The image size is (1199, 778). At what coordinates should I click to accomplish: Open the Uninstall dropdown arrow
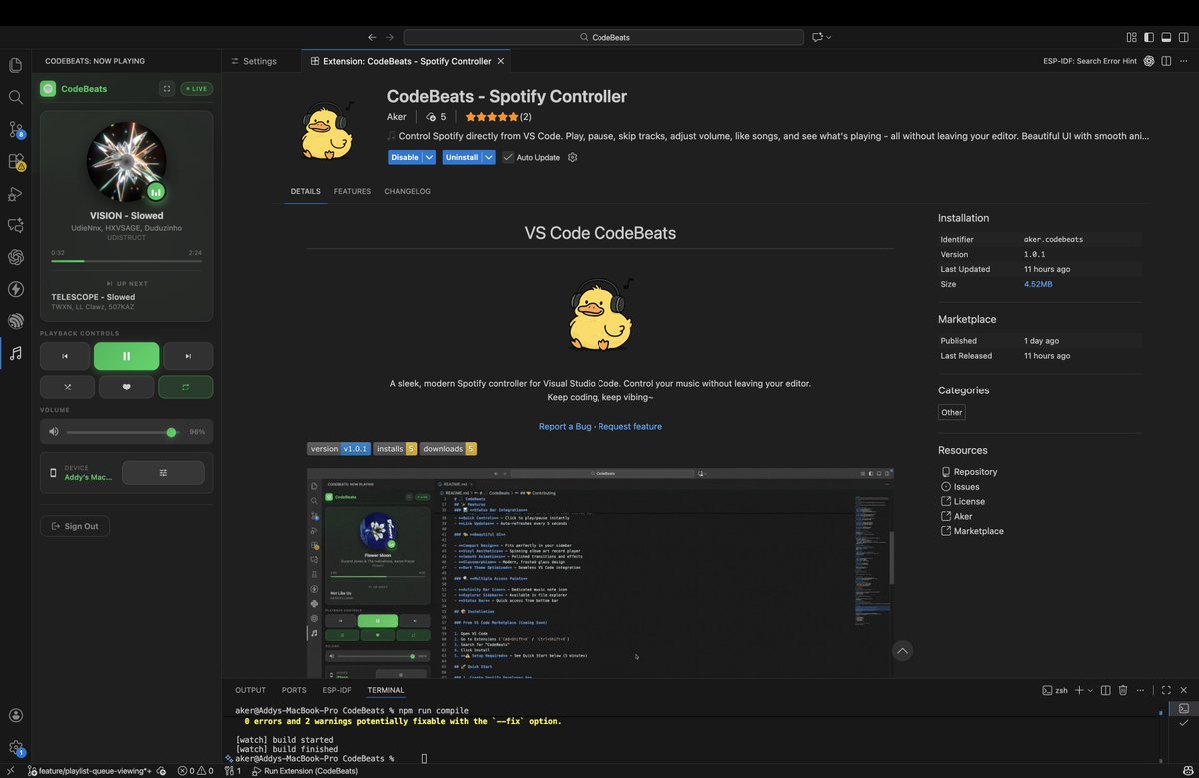point(489,157)
